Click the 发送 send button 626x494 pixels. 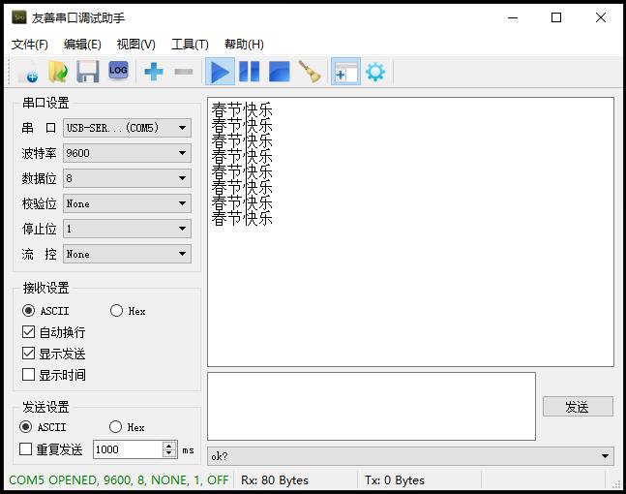578,407
